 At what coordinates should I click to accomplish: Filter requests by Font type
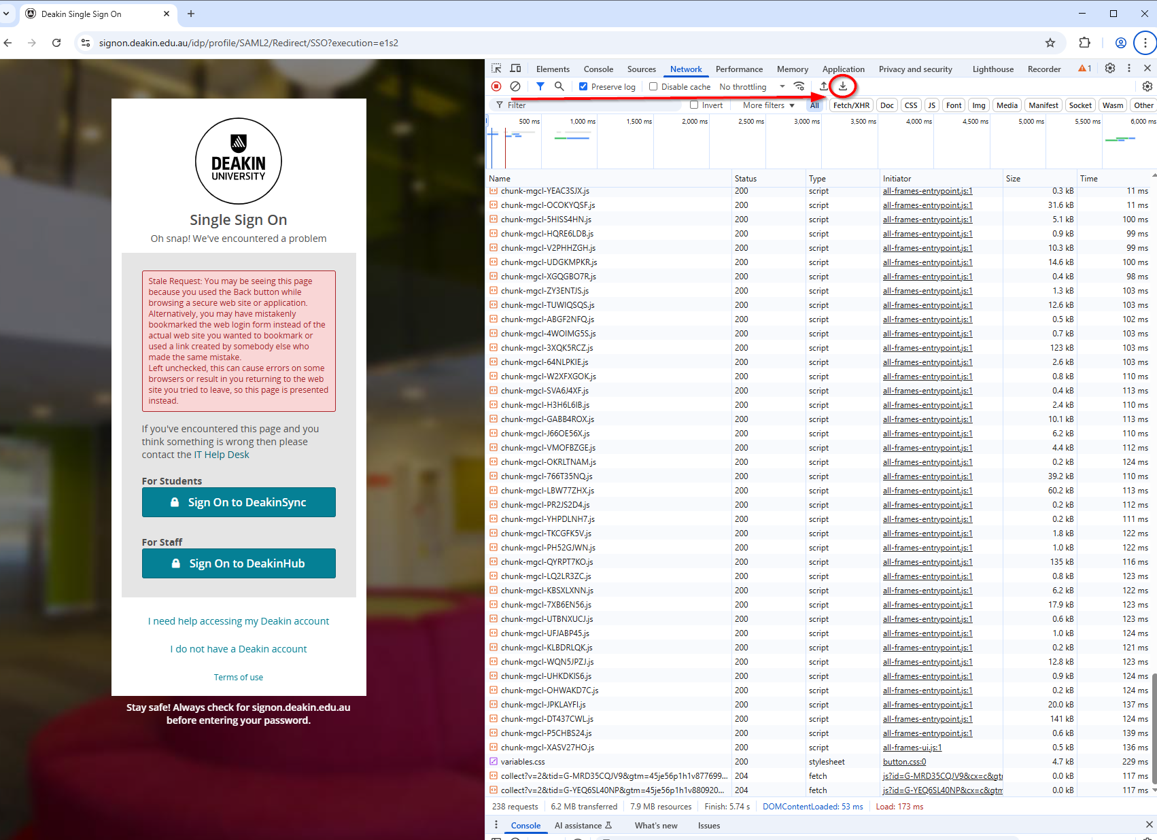click(x=954, y=105)
